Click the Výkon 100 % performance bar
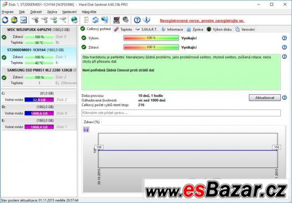 151,38
